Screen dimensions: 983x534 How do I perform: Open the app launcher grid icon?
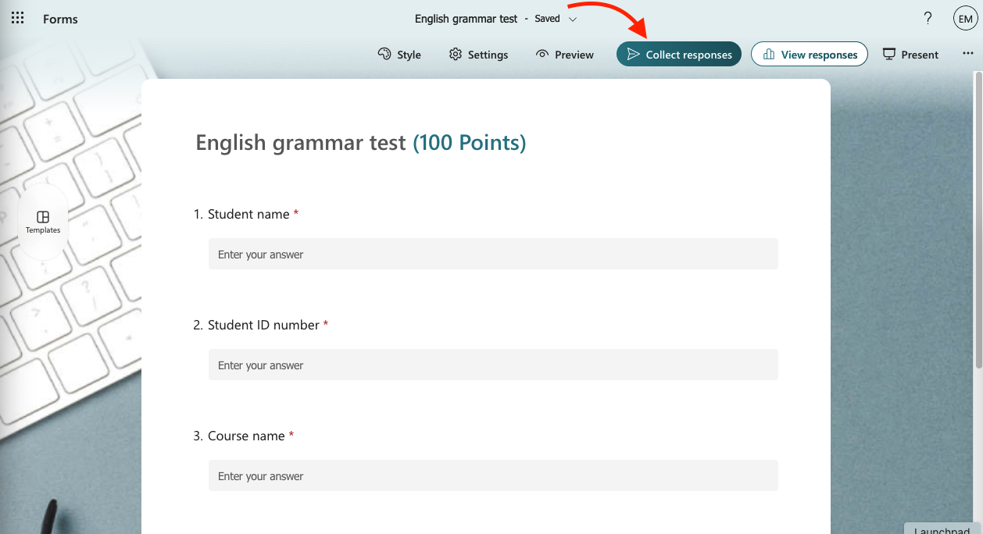[x=17, y=19]
